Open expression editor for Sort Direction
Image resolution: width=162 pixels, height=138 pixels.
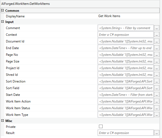pos(157,81)
